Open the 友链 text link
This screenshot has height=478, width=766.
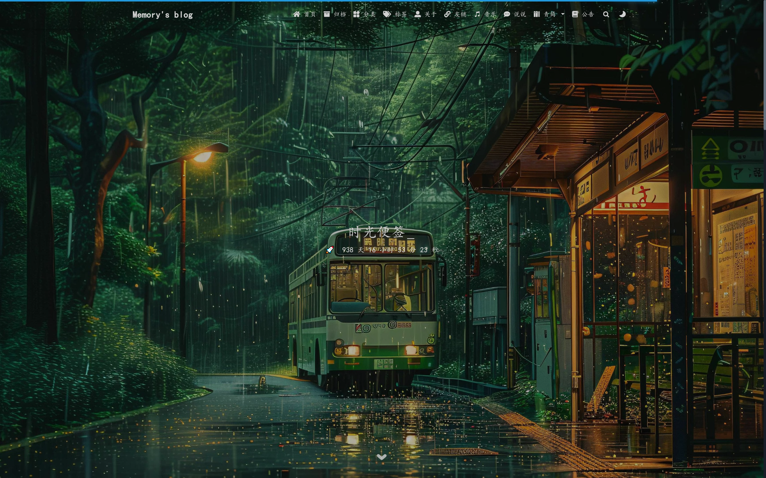[x=460, y=14]
